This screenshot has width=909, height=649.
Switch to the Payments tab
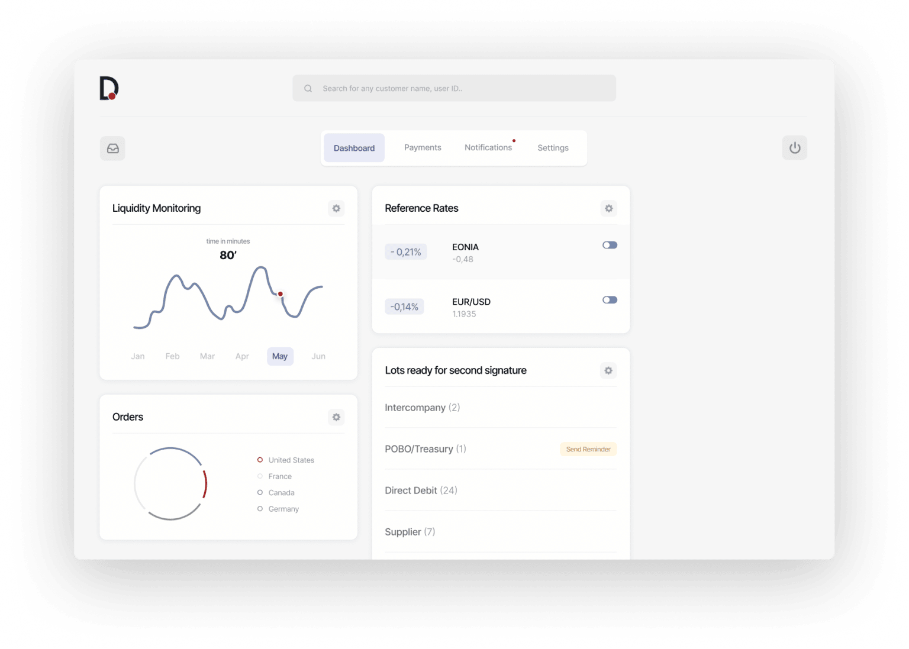click(423, 147)
